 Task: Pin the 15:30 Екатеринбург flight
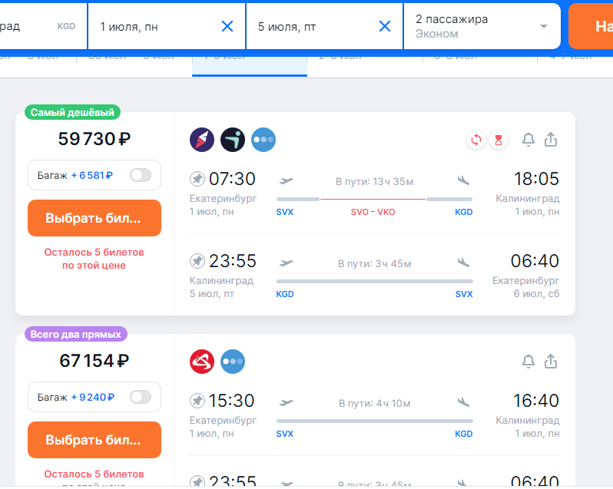(197, 401)
